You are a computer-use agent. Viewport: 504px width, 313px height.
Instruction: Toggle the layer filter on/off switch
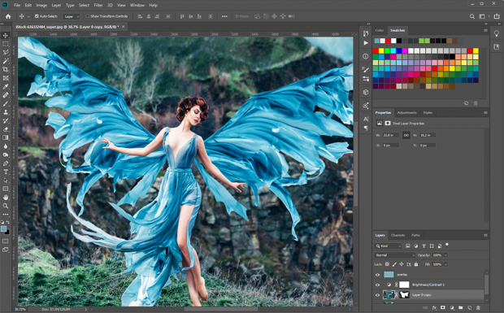(447, 245)
